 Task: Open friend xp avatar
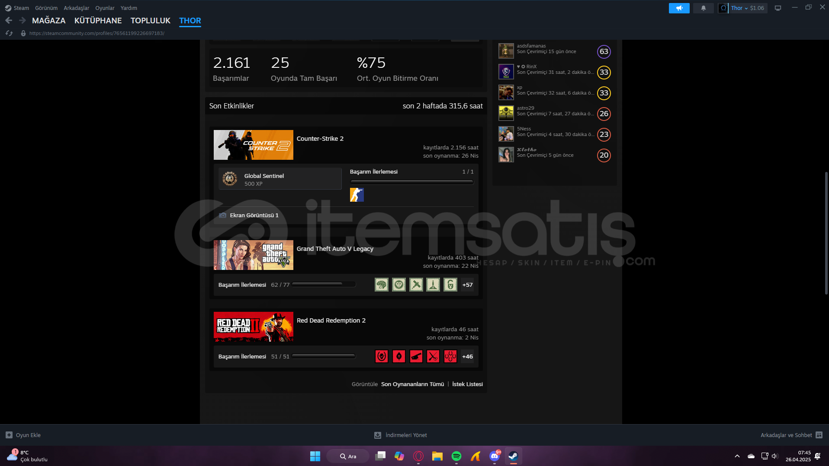506,93
